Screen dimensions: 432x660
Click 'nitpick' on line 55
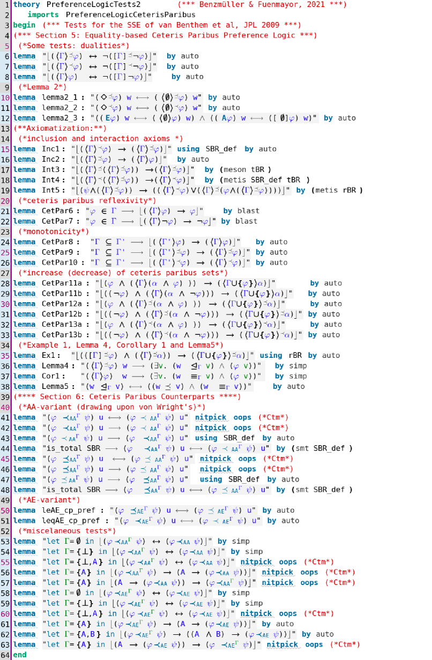pyautogui.click(x=256, y=561)
